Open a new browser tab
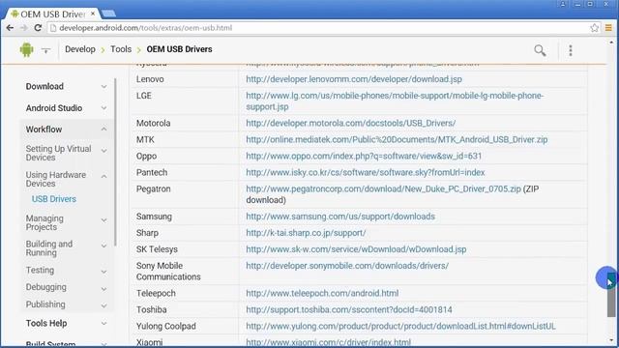The image size is (619, 348). 108,14
